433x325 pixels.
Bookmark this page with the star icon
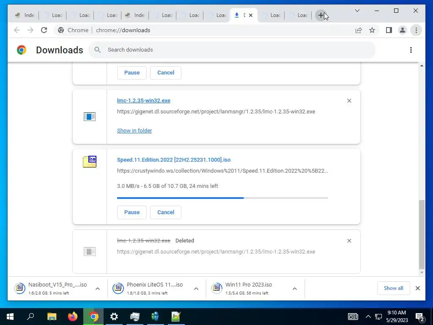click(x=372, y=30)
